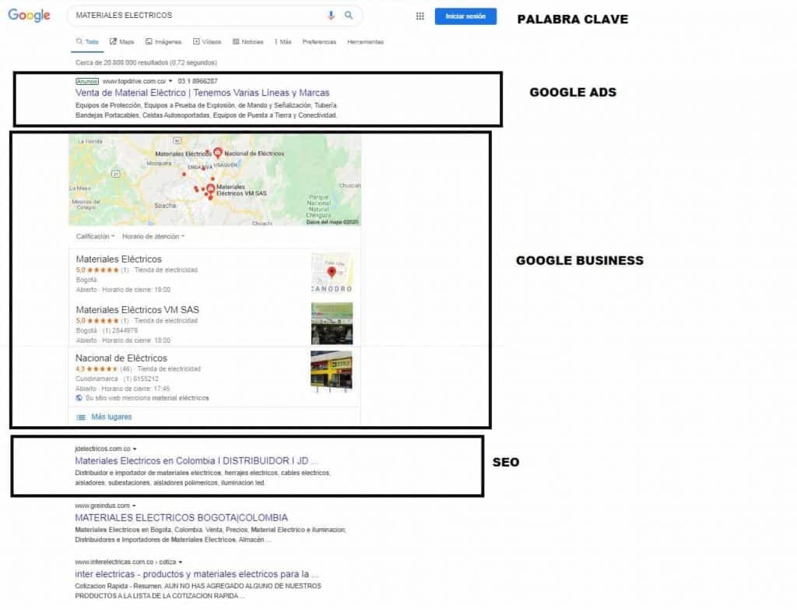Image resolution: width=797 pixels, height=610 pixels.
Task: Switch to the Noticias tab
Action: (x=248, y=42)
